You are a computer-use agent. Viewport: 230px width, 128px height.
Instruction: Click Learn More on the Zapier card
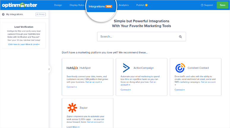pyautogui.click(x=73, y=127)
